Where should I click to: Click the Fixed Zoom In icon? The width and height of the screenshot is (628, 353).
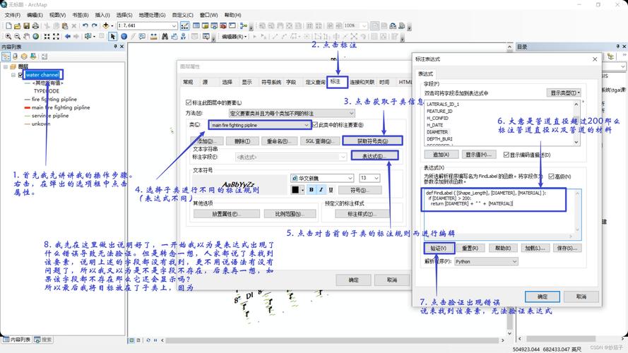point(47,37)
